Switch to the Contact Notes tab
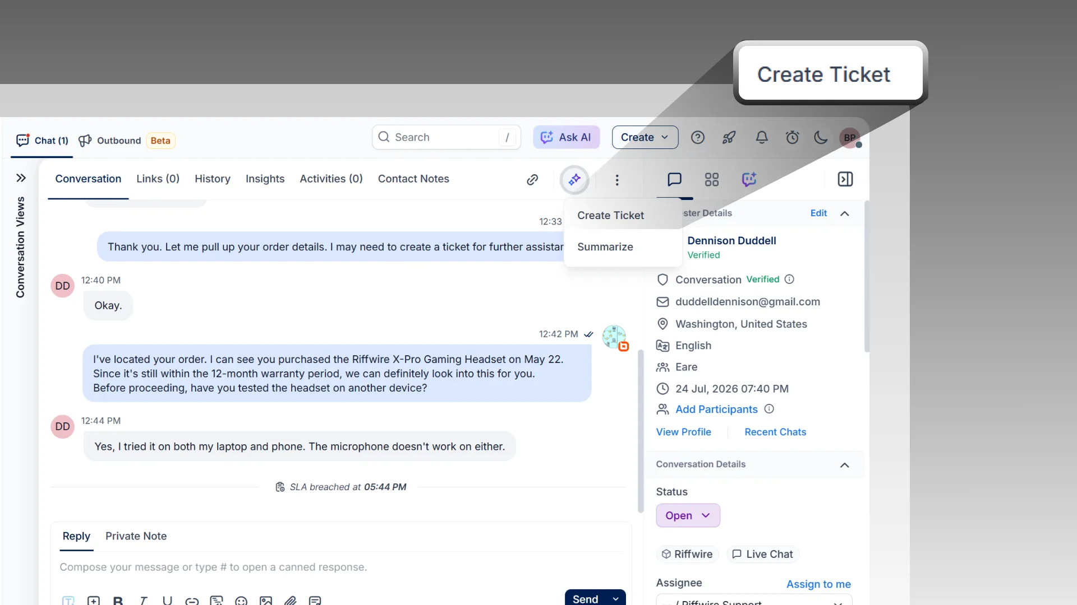Image resolution: width=1077 pixels, height=605 pixels. [x=413, y=179]
